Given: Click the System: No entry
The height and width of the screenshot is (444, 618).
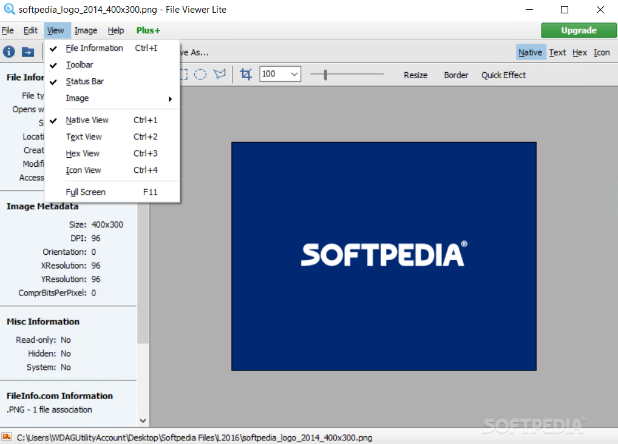Looking at the screenshot, I should coord(49,367).
